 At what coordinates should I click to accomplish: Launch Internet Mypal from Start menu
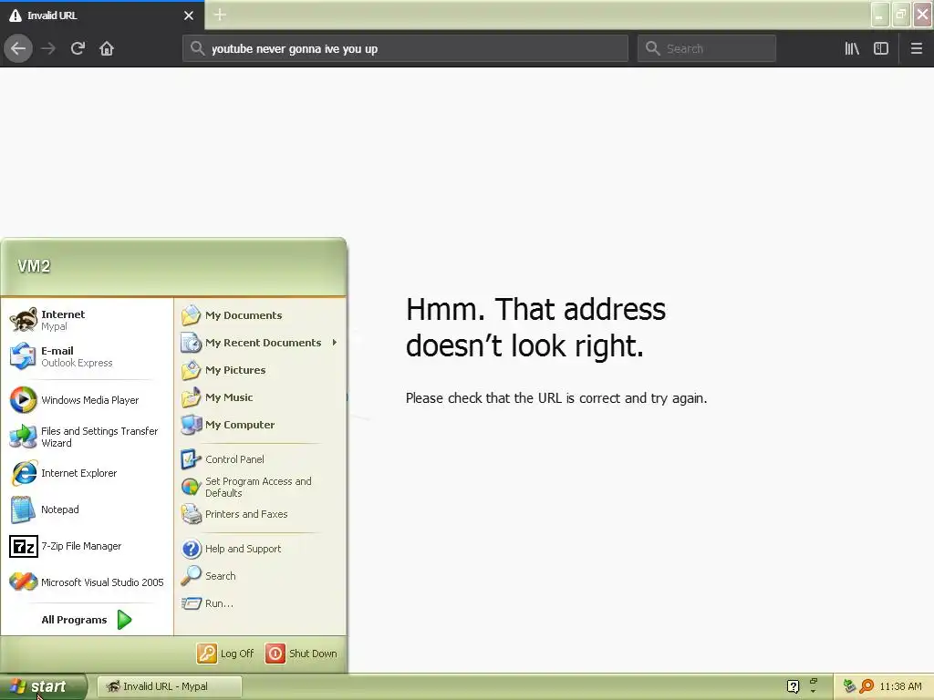pyautogui.click(x=87, y=320)
